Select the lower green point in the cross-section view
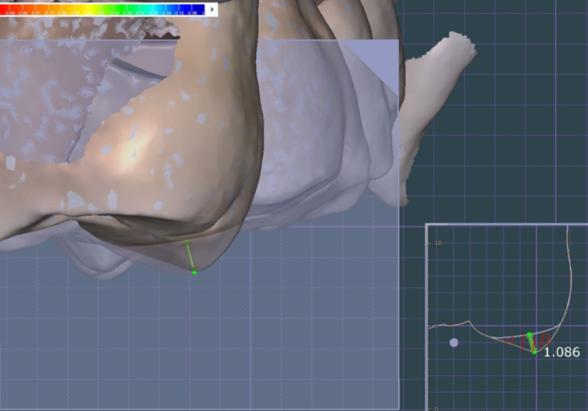Screen dimensions: 588x411 click(534, 352)
